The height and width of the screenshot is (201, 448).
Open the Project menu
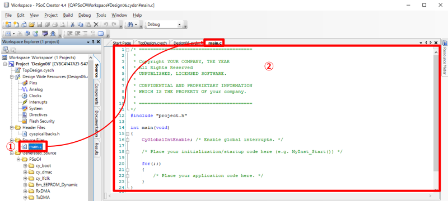51,15
